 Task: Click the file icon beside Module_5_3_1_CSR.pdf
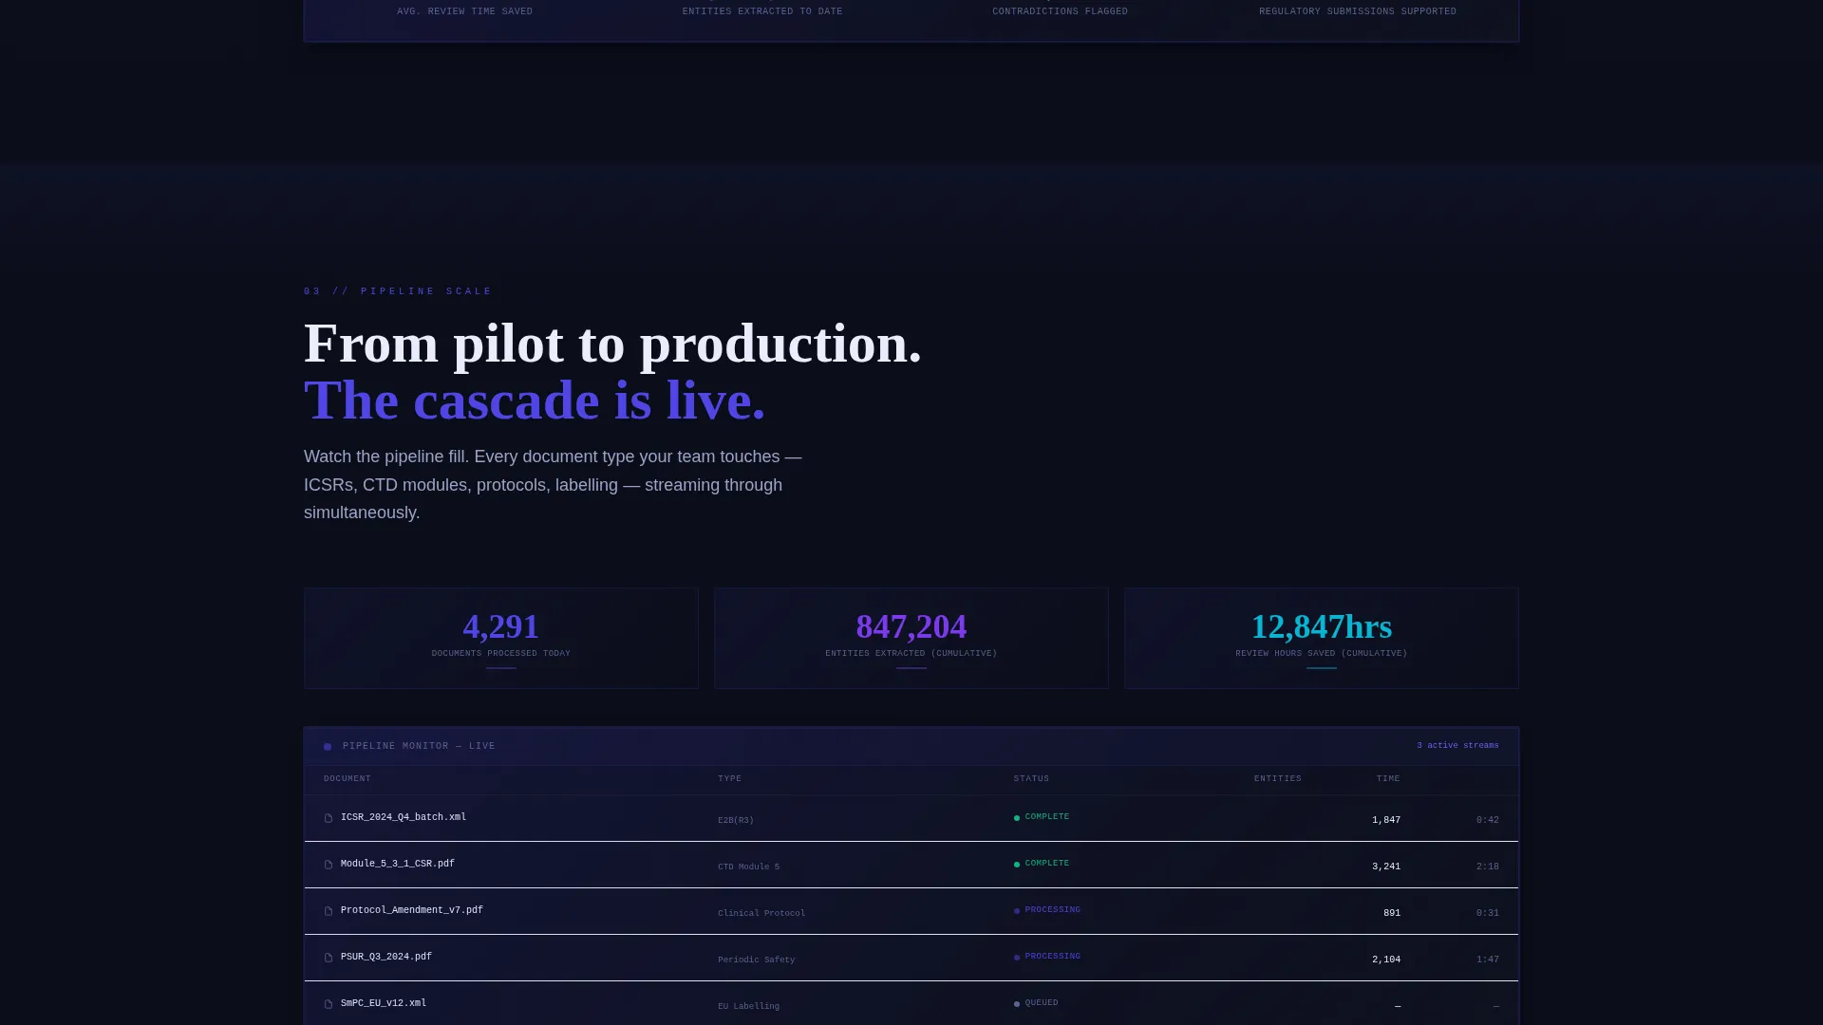click(x=329, y=865)
